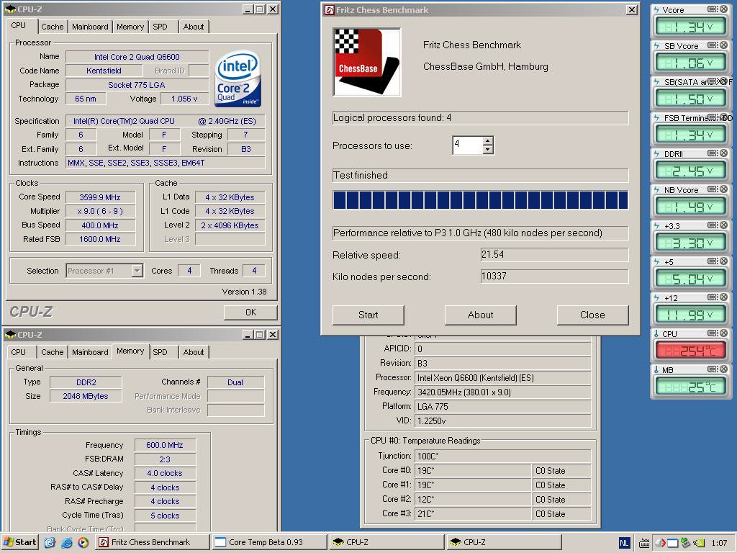Close the +3.3 voltage gadget
The width and height of the screenshot is (737, 553).
tap(723, 225)
